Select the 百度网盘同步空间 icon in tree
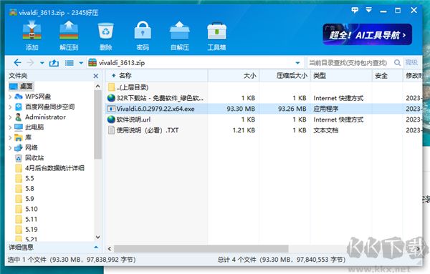This screenshot has height=274, width=430. 19,107
